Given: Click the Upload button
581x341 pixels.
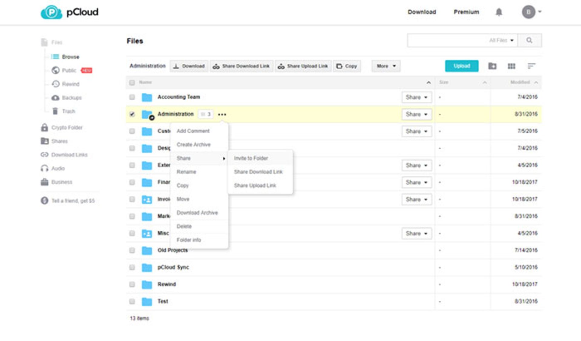Looking at the screenshot, I should click(x=461, y=66).
